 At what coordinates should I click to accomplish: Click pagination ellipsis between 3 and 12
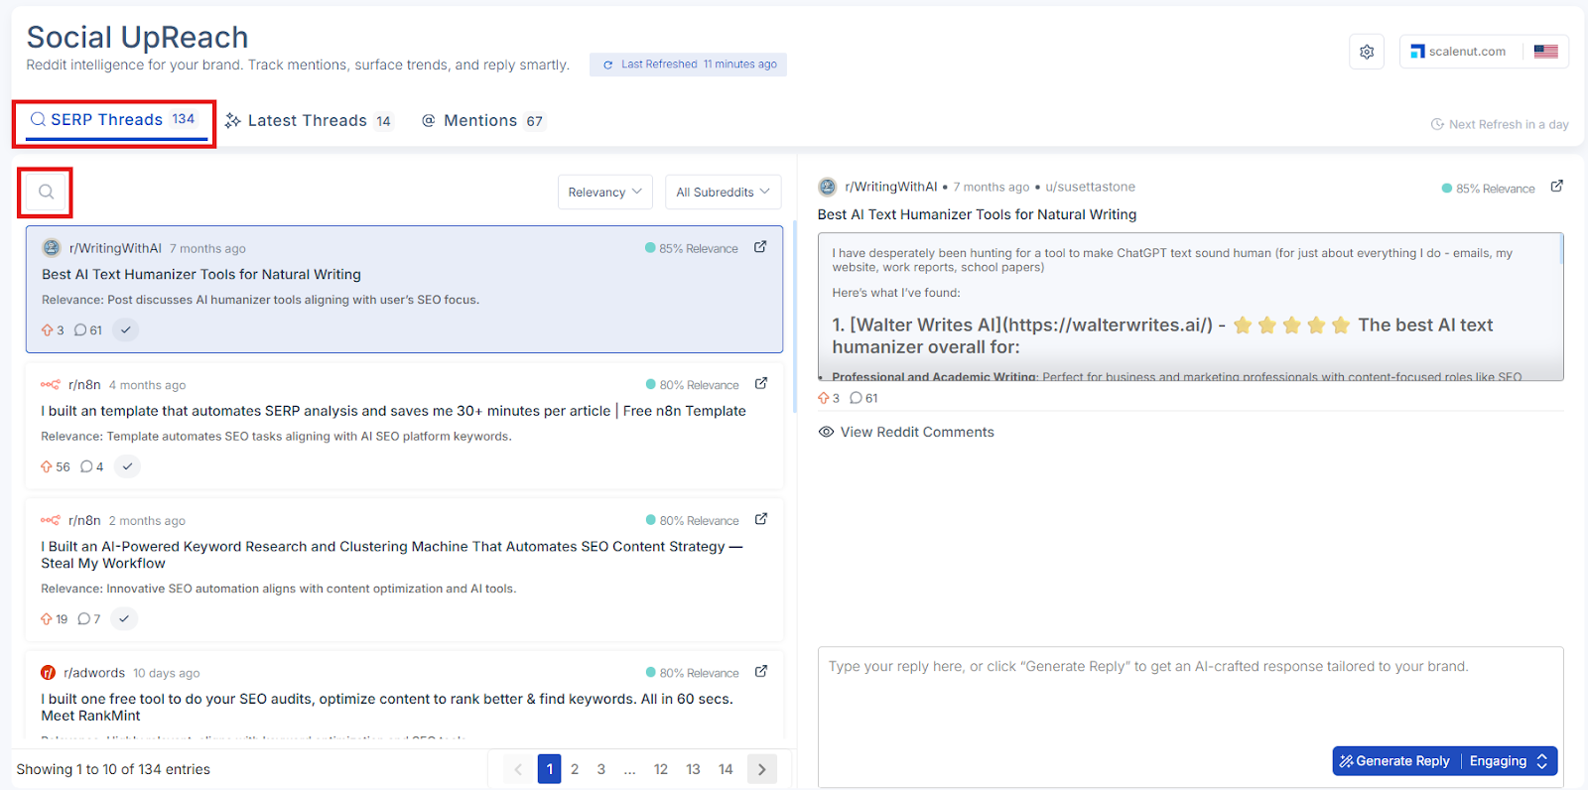[x=629, y=769]
